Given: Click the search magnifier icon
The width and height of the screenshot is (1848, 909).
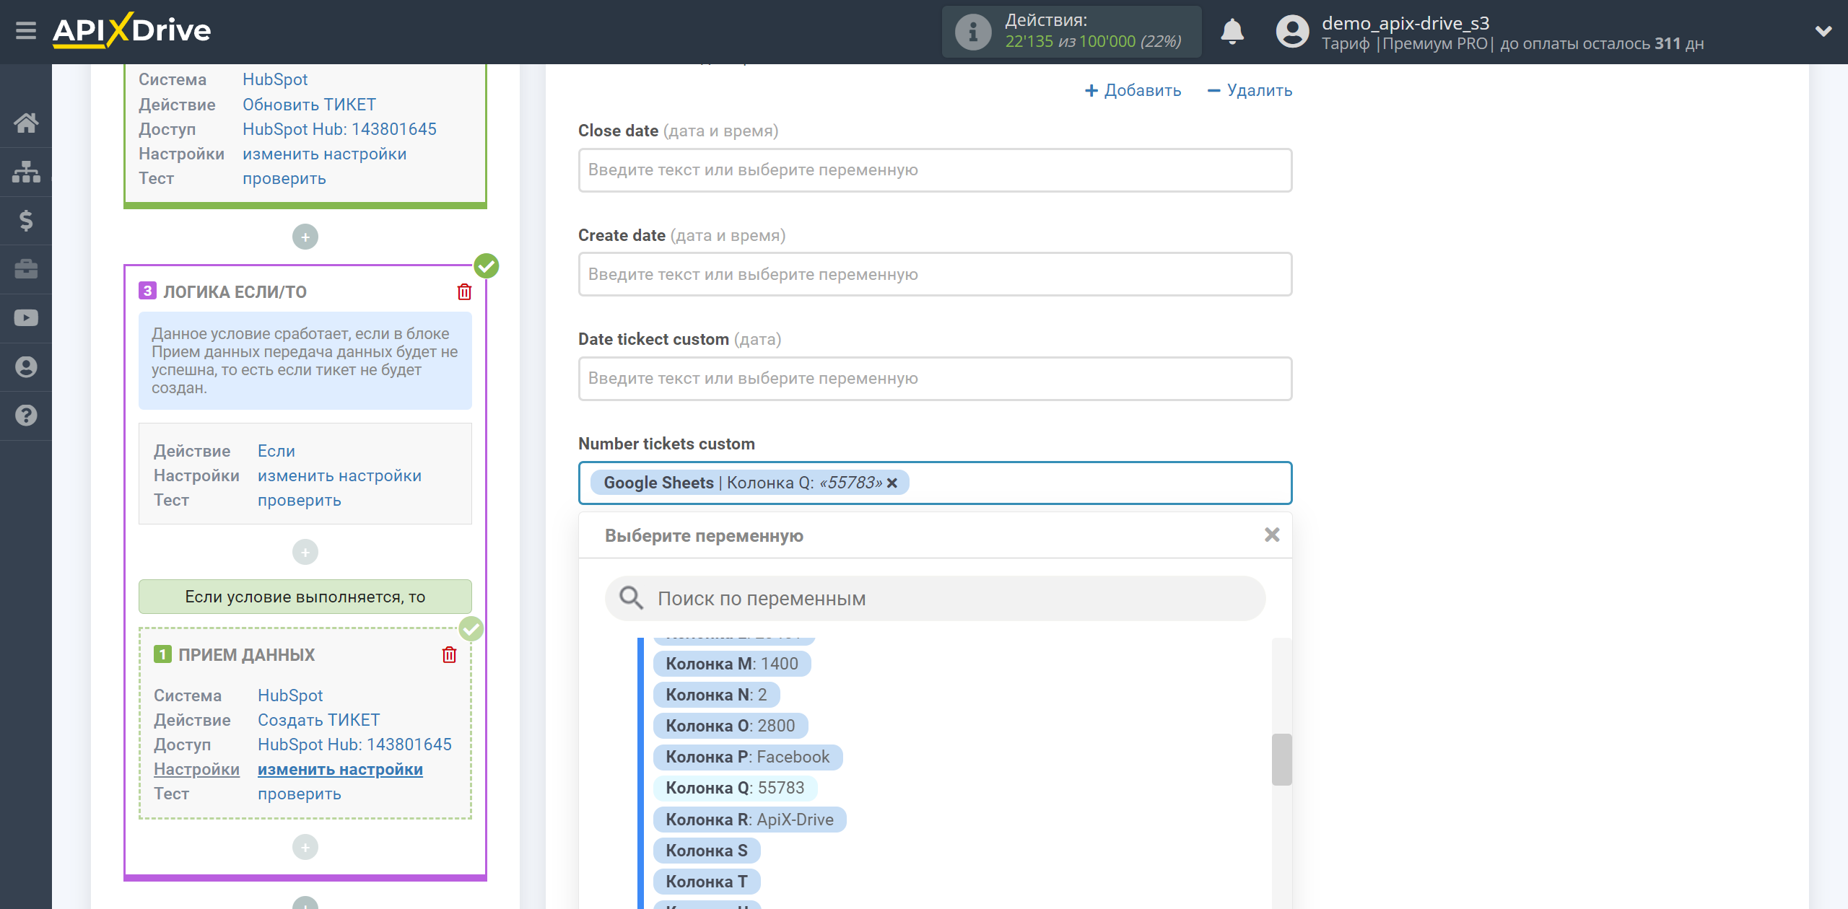Looking at the screenshot, I should pos(631,598).
